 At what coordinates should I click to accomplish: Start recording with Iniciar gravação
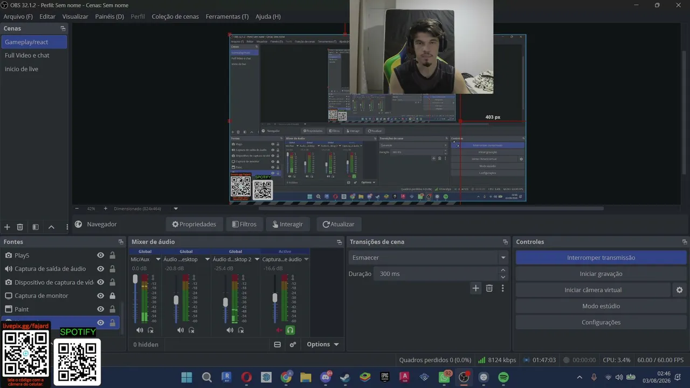pyautogui.click(x=601, y=274)
